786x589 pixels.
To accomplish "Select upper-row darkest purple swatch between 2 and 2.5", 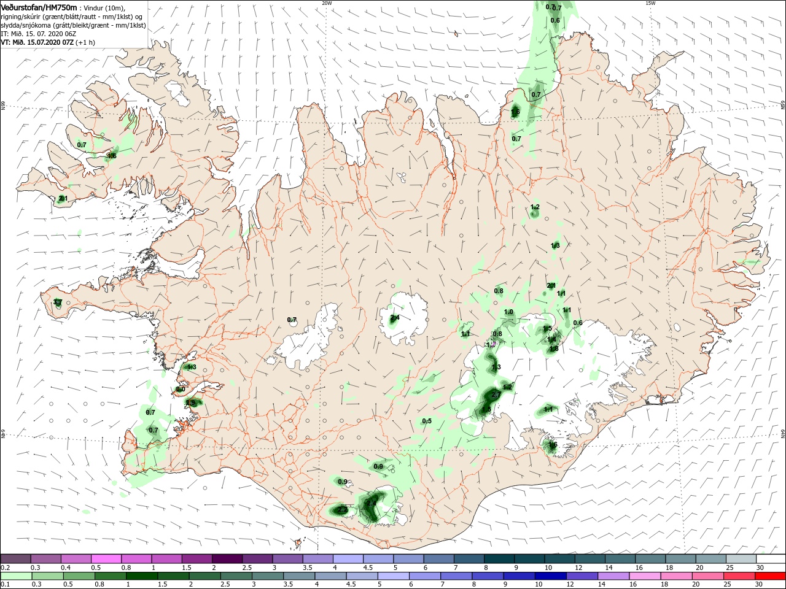I will (x=227, y=559).
